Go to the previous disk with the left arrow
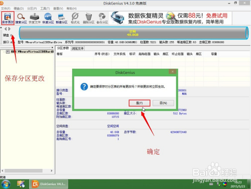The height and width of the screenshot is (189, 251). coord(6,29)
